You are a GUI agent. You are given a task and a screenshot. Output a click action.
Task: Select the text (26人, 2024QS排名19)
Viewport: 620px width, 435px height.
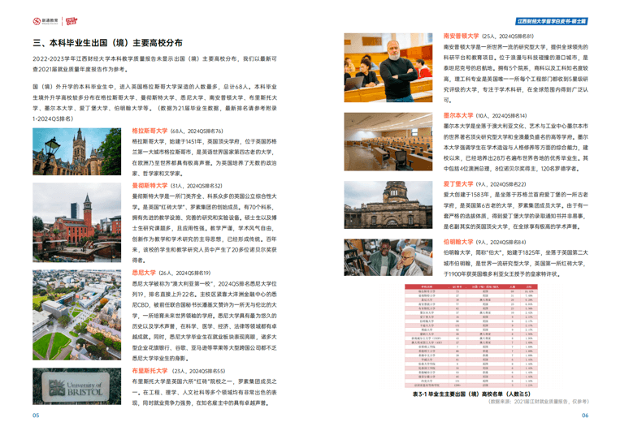184,273
